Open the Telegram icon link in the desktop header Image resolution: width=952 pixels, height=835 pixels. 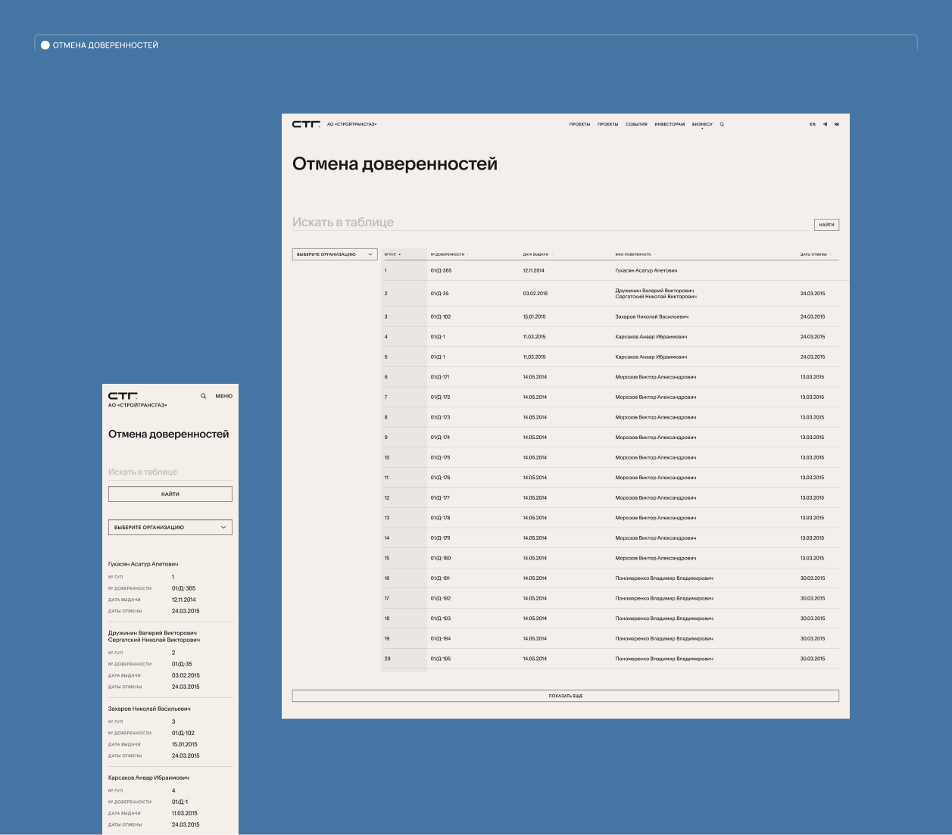(825, 124)
